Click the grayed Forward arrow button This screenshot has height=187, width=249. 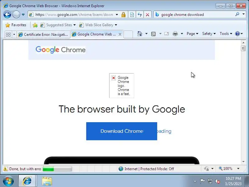(x=16, y=15)
